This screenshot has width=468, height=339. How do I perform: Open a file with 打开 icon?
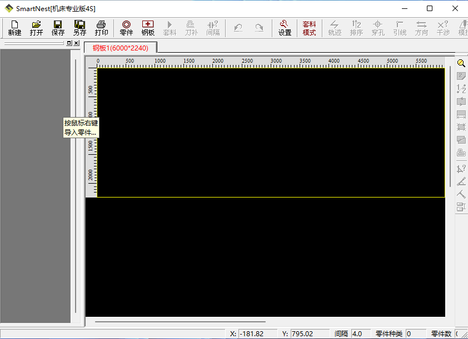click(x=36, y=28)
